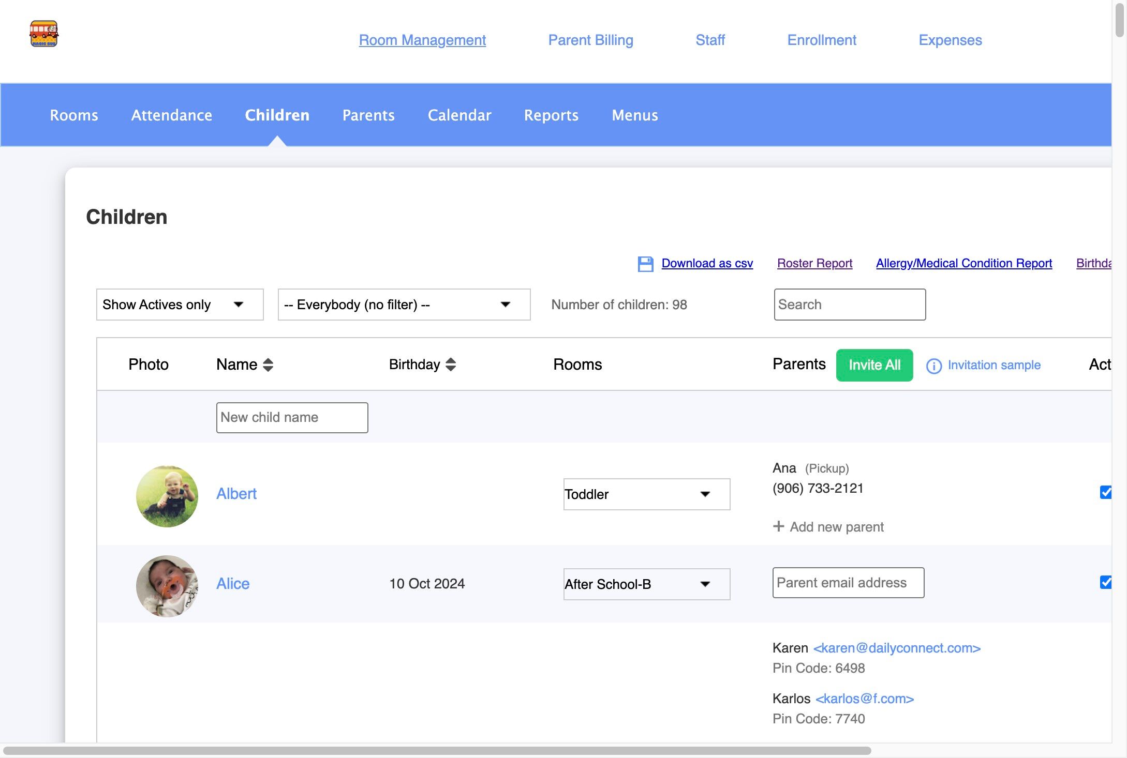1127x758 pixels.
Task: Change Albert's Toddler room dropdown
Action: tap(646, 494)
